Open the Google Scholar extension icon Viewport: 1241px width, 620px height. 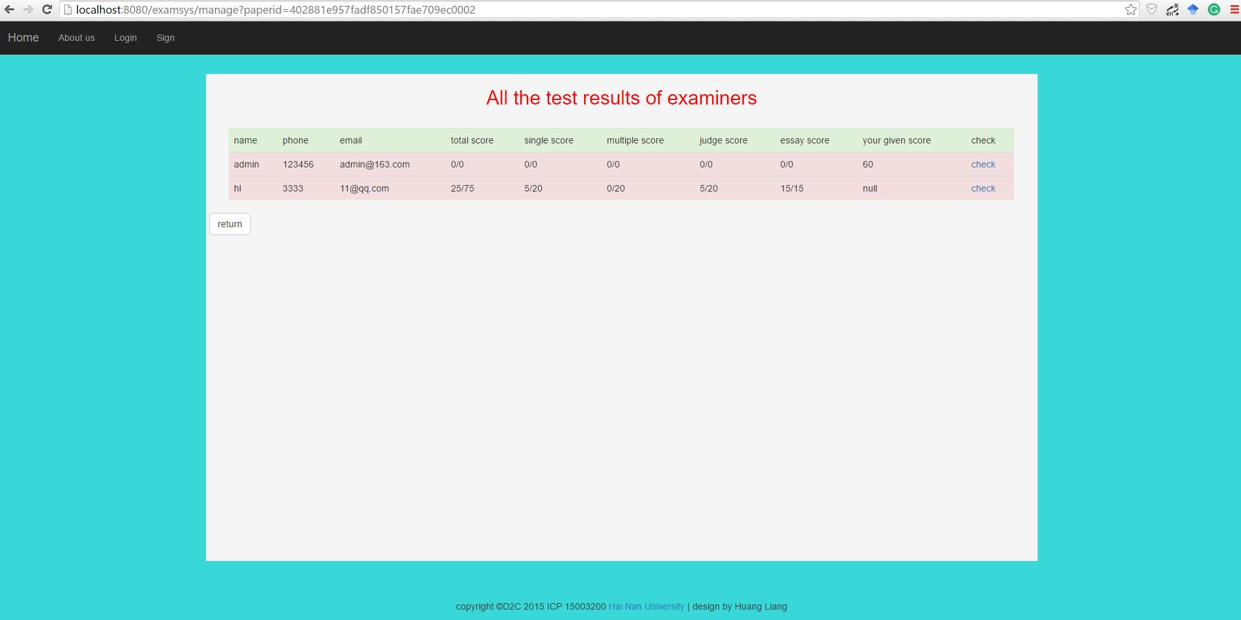pos(1193,10)
